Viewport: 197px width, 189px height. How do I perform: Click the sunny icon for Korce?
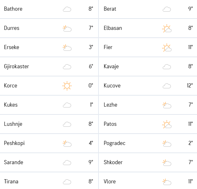point(67,86)
